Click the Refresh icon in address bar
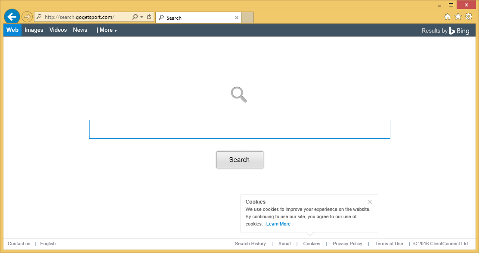 click(149, 17)
